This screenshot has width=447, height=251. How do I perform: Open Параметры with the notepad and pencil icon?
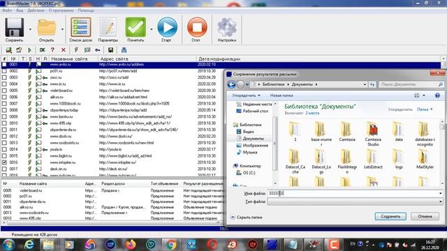tap(108, 27)
